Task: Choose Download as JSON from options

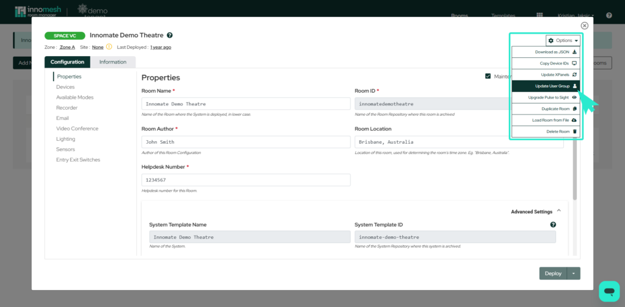Action: pyautogui.click(x=546, y=52)
